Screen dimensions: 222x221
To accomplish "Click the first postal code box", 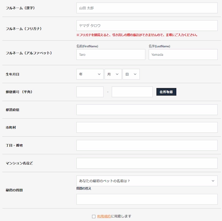I will 90,92.
